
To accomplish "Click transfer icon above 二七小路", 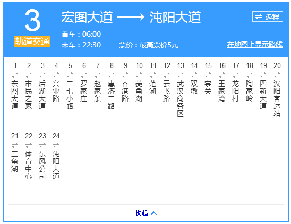I will click(x=70, y=75).
